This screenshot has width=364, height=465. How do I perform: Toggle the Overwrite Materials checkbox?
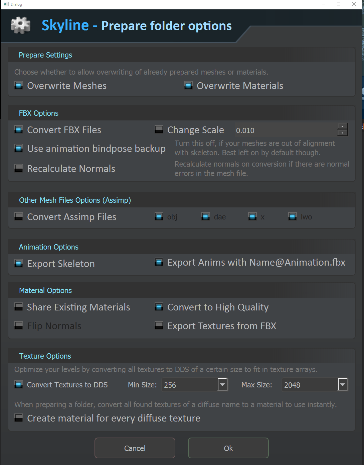click(188, 86)
